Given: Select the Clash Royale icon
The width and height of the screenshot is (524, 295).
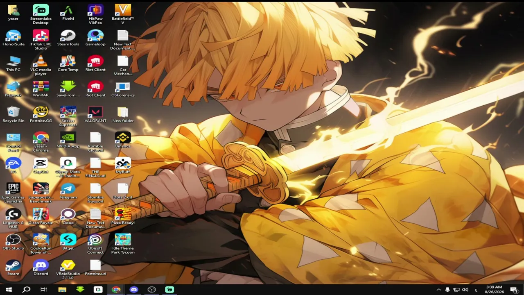Looking at the screenshot, I should pos(41,216).
